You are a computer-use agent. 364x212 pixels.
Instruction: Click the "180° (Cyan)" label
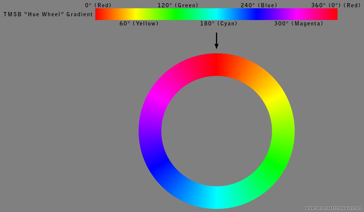[x=218, y=24]
